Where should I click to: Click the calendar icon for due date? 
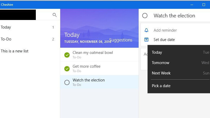tap(146, 40)
